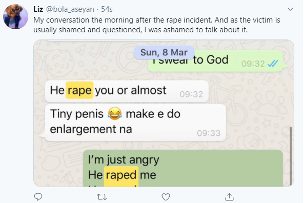Expand the tweet options chevron menu
The image size is (304, 203).
point(290,9)
